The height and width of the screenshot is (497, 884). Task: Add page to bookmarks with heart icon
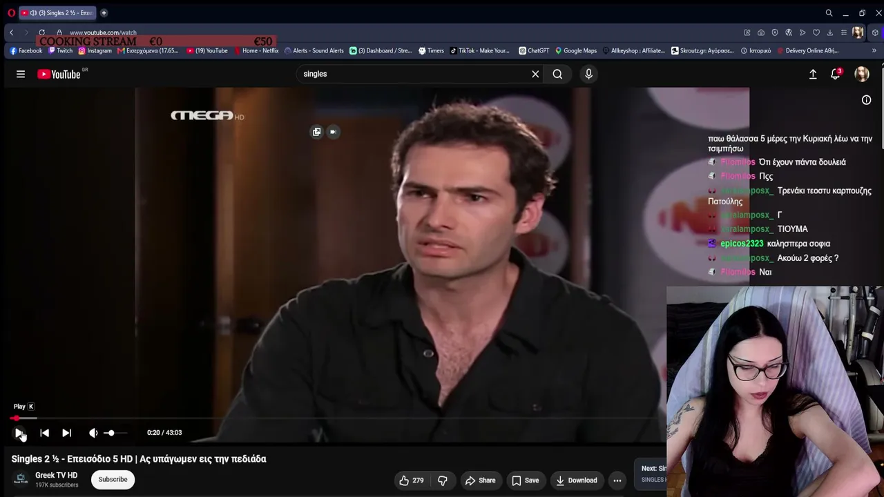(x=816, y=32)
